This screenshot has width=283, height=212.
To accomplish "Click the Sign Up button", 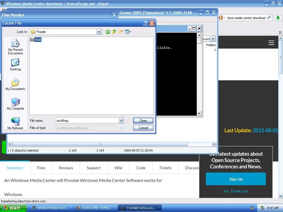I will click(236, 179).
